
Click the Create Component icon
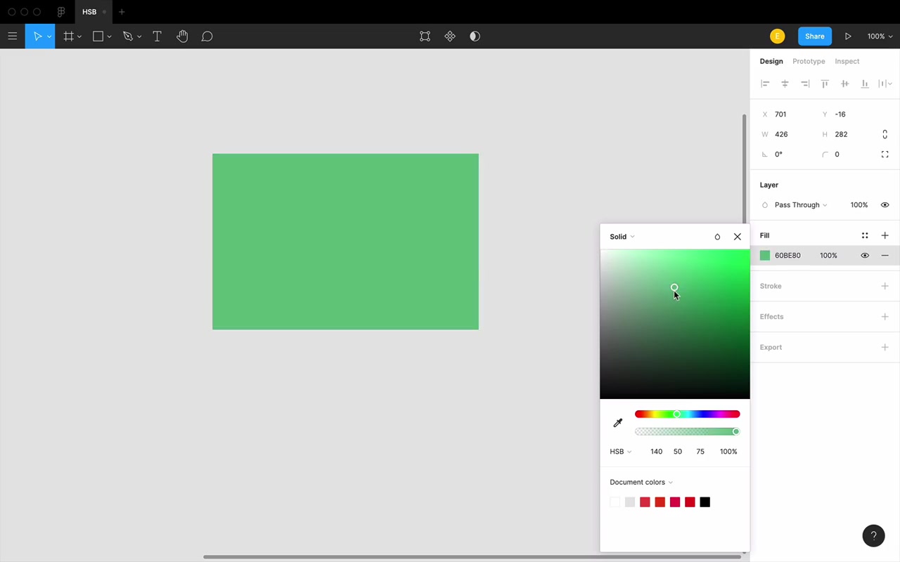450,37
